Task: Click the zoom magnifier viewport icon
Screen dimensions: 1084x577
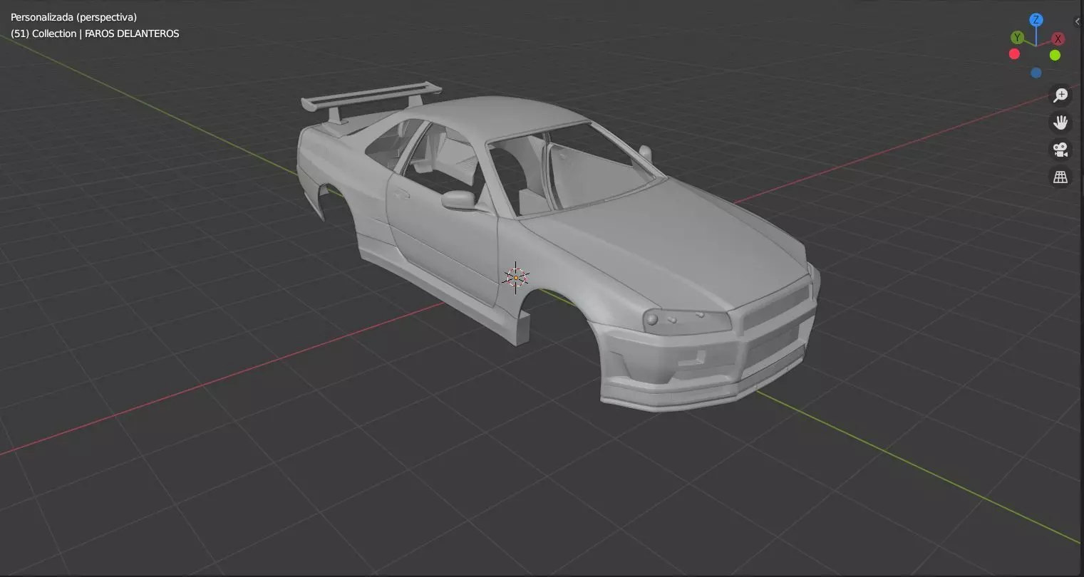Action: click(1060, 95)
